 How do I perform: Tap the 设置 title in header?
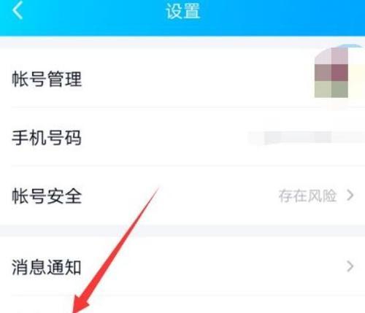(x=183, y=11)
